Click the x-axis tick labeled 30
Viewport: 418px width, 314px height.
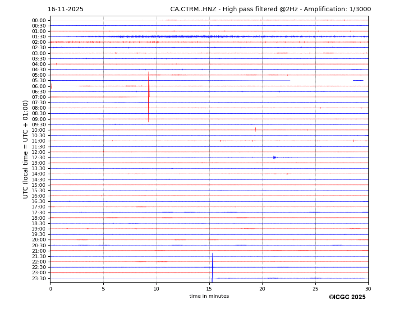pyautogui.click(x=368, y=289)
